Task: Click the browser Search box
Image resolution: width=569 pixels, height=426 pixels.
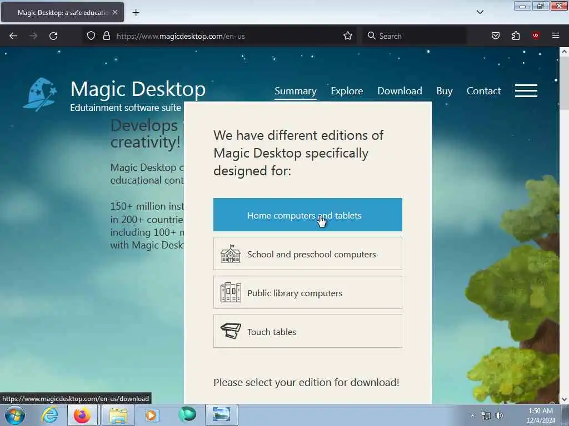Action: 415,36
